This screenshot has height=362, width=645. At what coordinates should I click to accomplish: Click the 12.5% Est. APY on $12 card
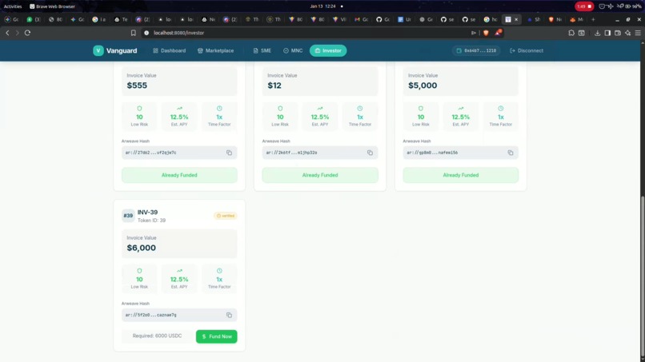(320, 117)
